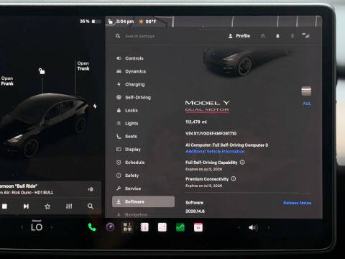Select the Schedule menu item
The height and width of the screenshot is (259, 345).
coord(130,163)
